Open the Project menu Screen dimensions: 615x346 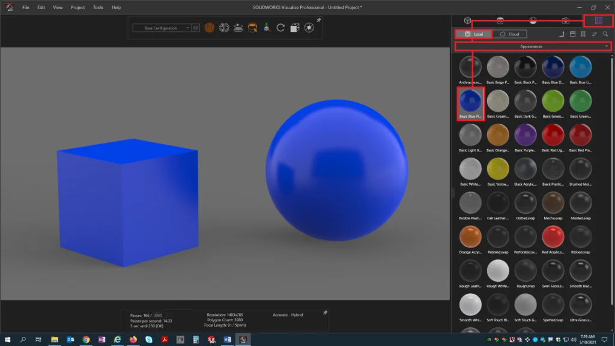pyautogui.click(x=77, y=7)
